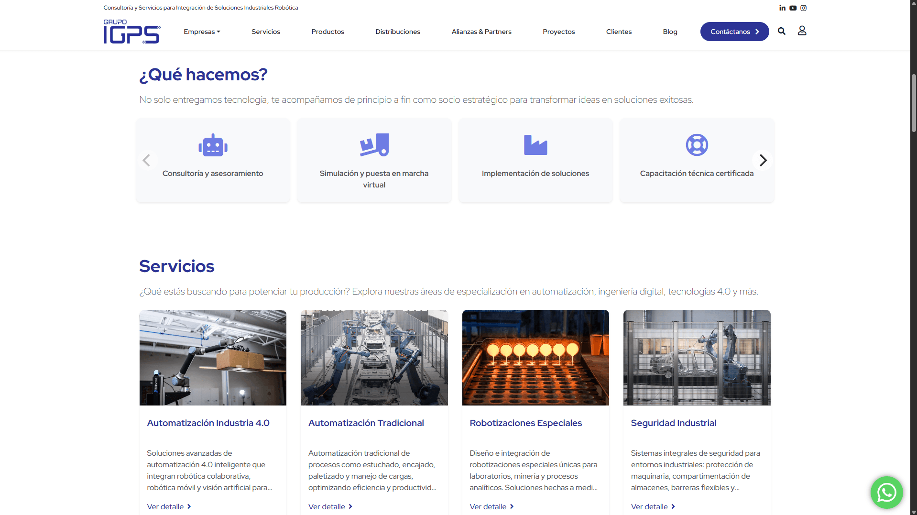Advance carousel with next arrow
The height and width of the screenshot is (515, 917).
(763, 160)
